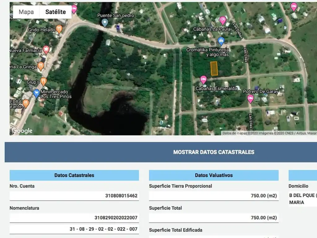
Task: Open the Grido Helado restaurant marker
Action: (x=59, y=29)
